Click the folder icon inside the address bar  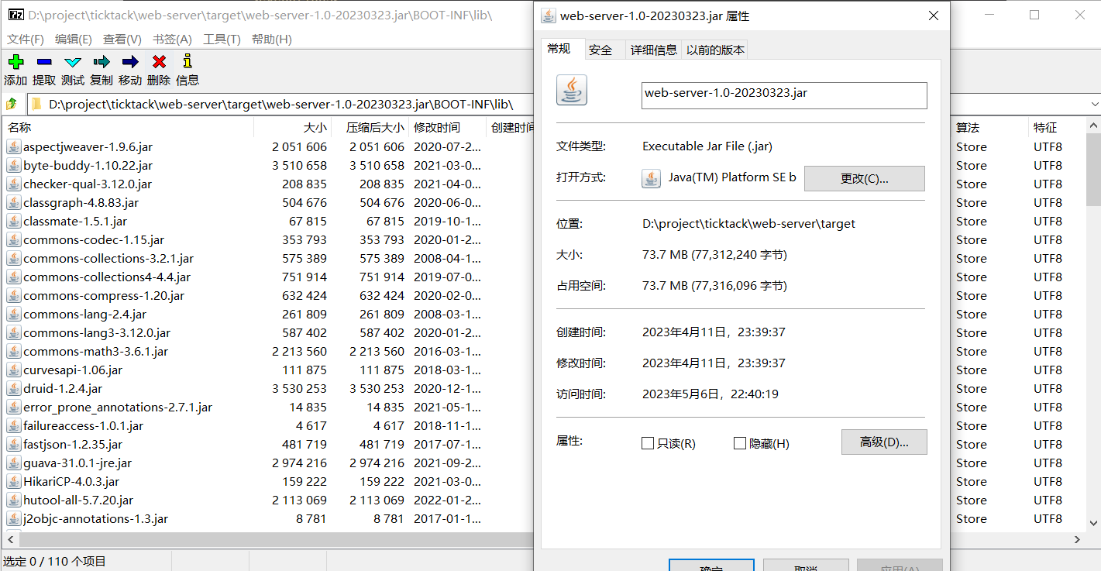pyautogui.click(x=36, y=104)
